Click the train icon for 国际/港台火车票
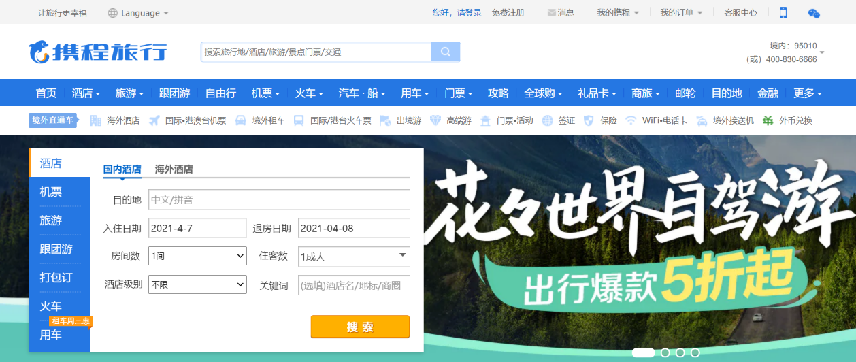This screenshot has height=362, width=856. click(x=299, y=120)
